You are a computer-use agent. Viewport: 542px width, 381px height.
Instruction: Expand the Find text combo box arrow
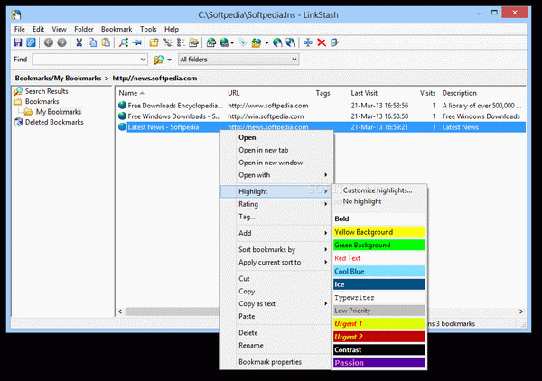tap(143, 60)
